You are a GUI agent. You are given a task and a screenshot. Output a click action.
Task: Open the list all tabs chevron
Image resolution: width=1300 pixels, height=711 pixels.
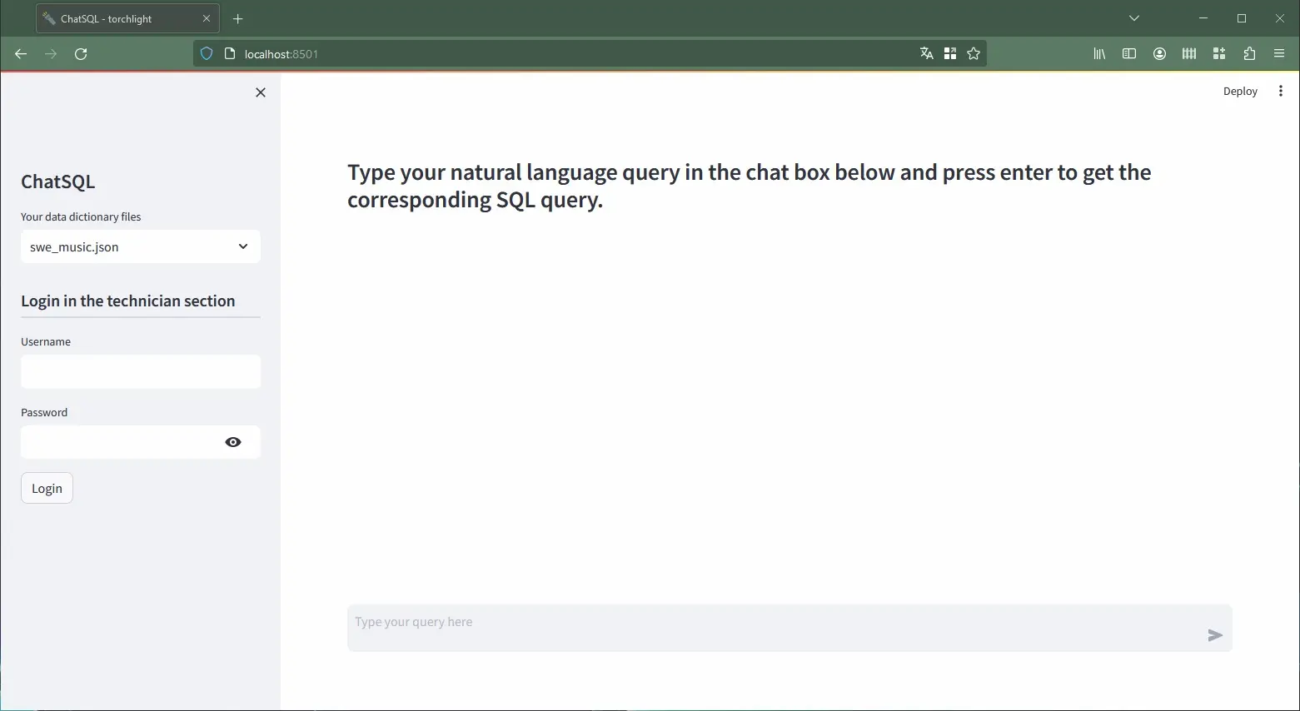tap(1133, 18)
